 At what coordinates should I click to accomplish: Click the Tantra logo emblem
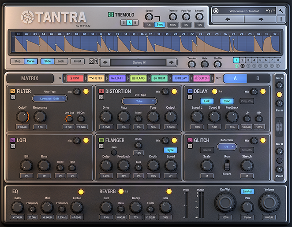point(27,17)
